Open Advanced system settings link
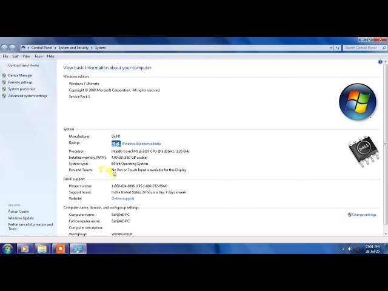Screen dimensions: 388x291 [28, 96]
